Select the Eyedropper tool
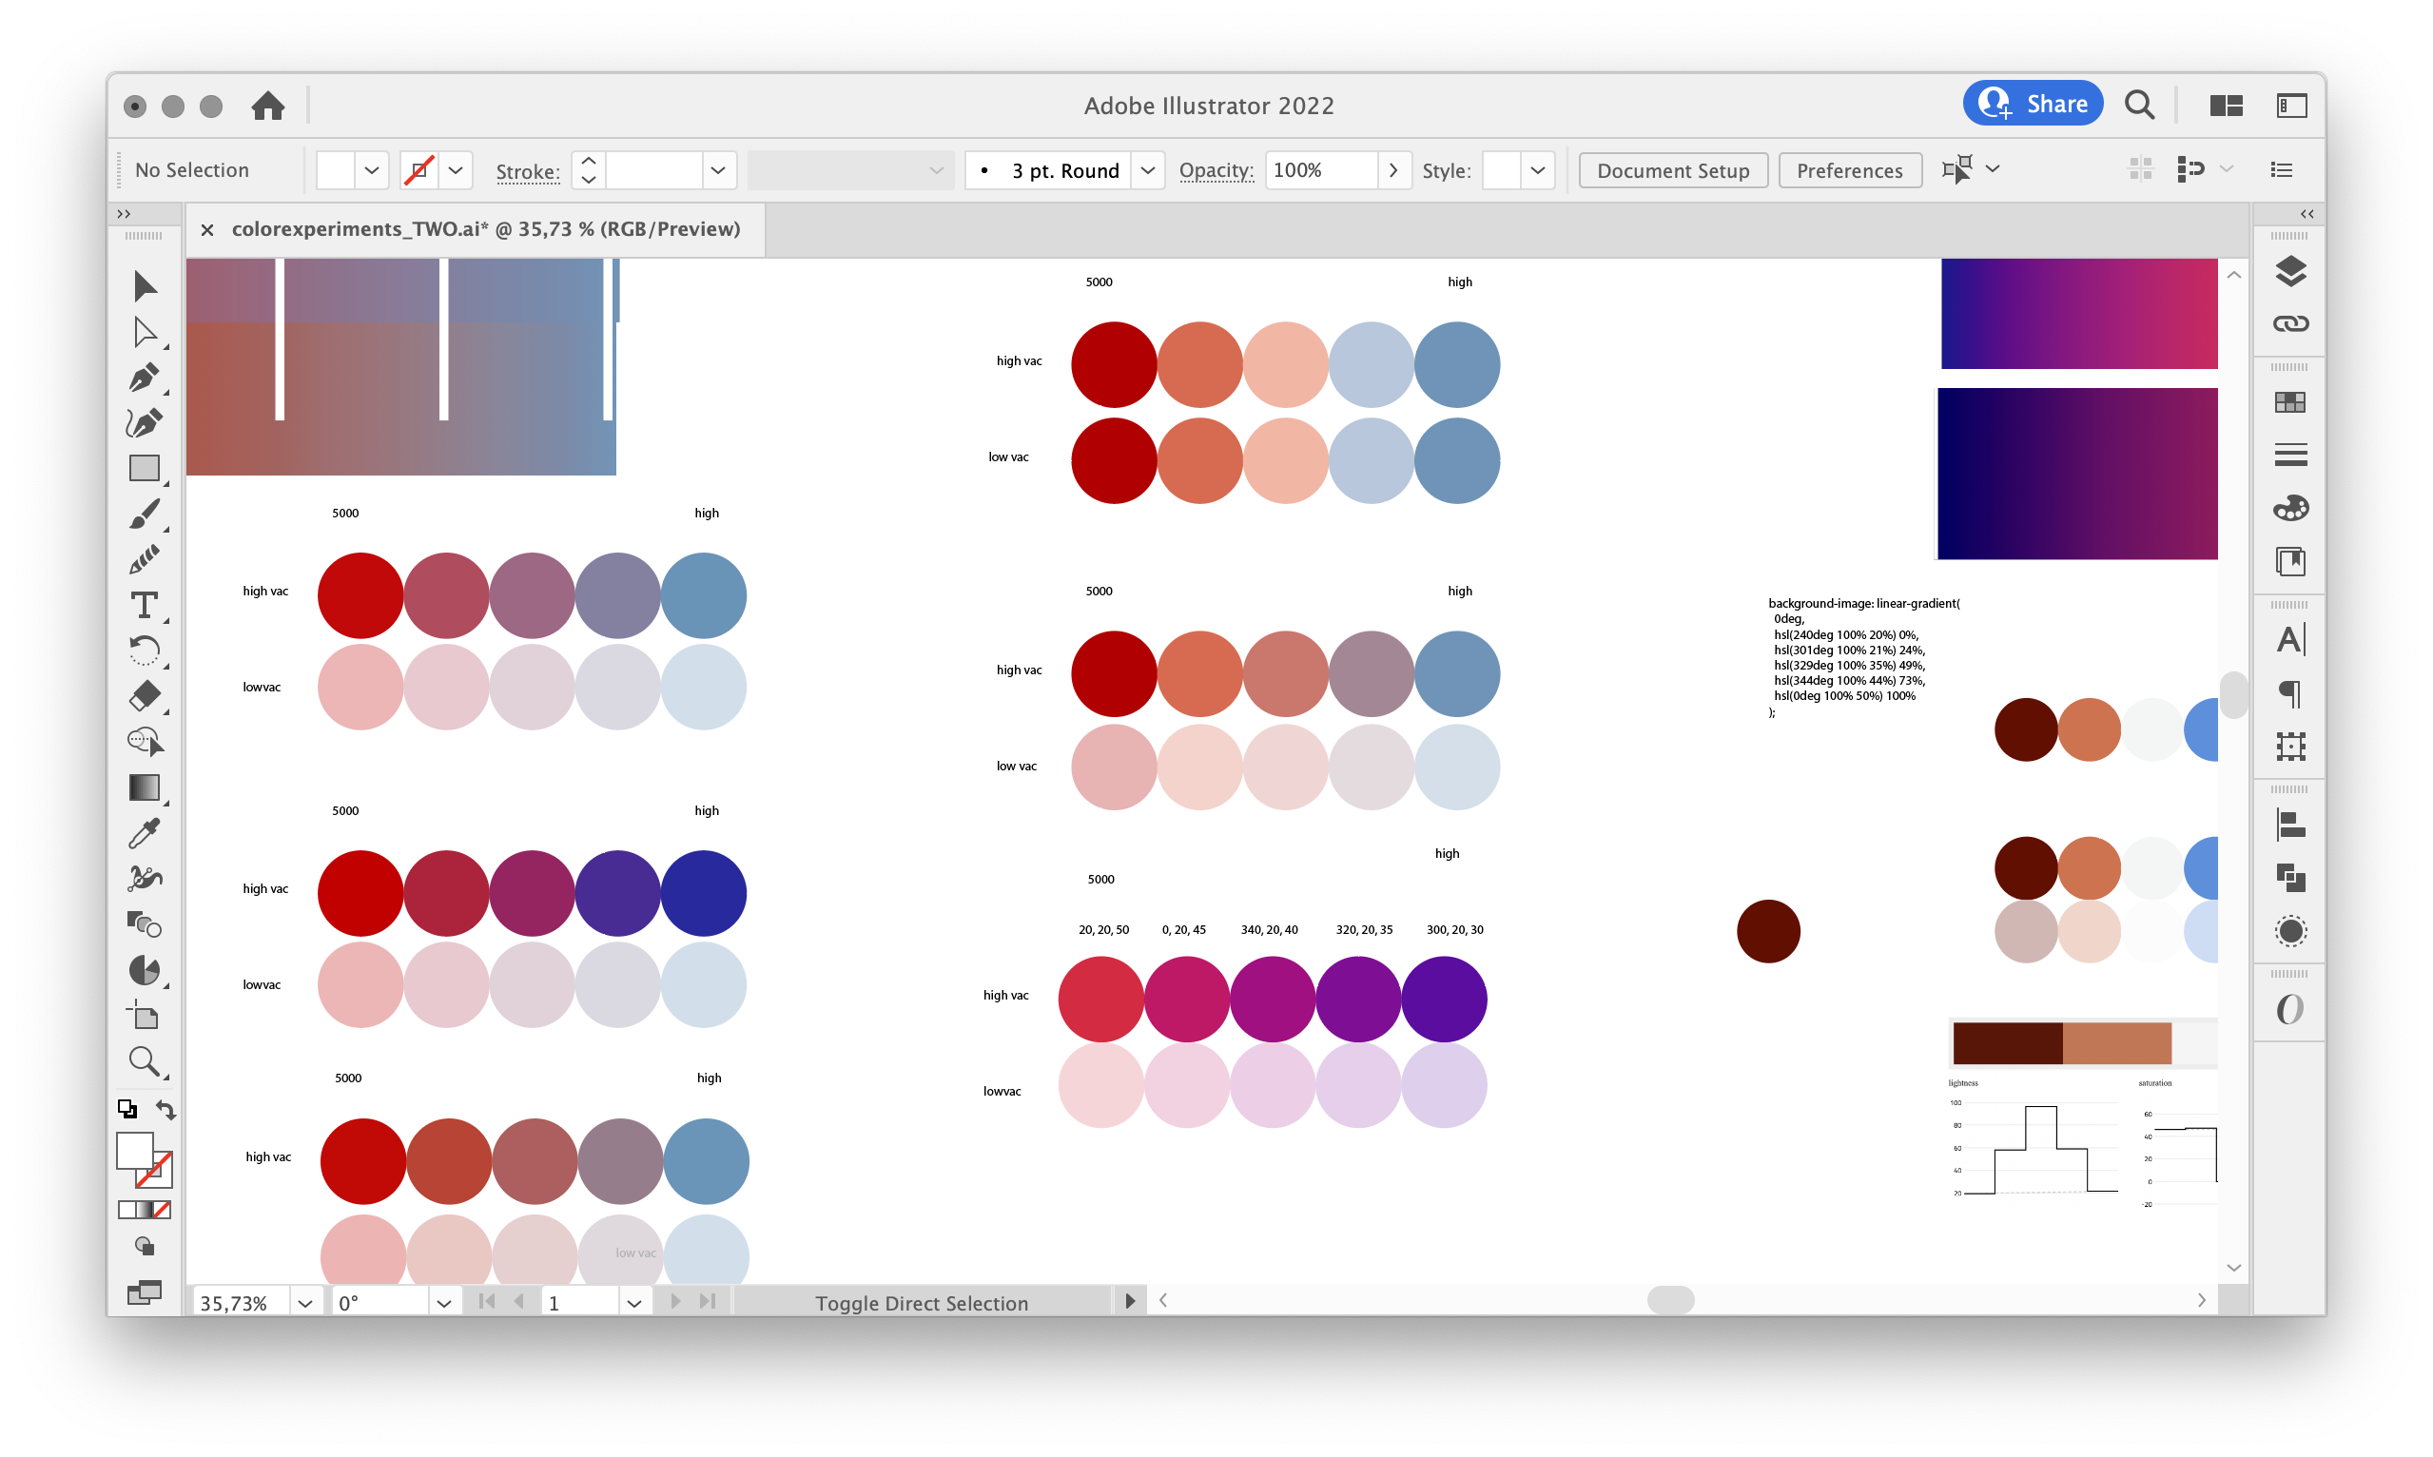The height and width of the screenshot is (1457, 2433). pyautogui.click(x=144, y=833)
